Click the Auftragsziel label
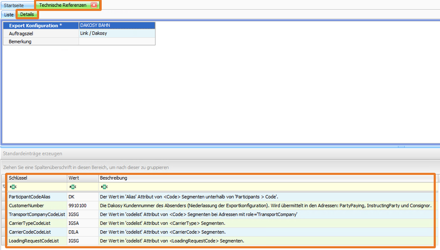440x250 pixels. point(21,34)
